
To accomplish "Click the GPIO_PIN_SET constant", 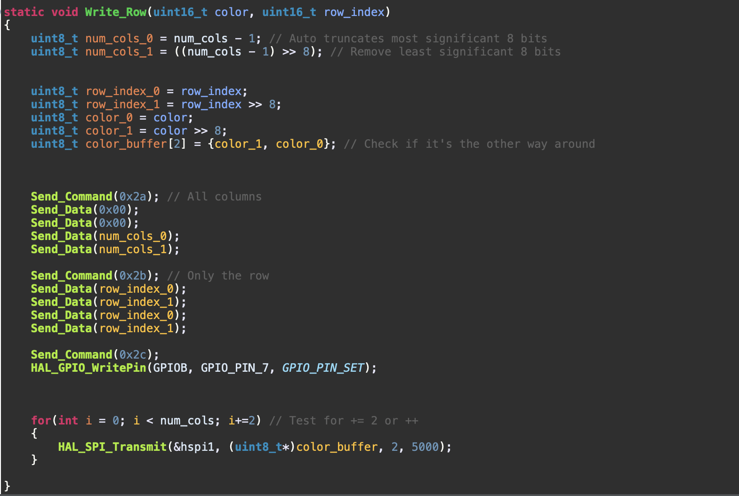I will [323, 368].
